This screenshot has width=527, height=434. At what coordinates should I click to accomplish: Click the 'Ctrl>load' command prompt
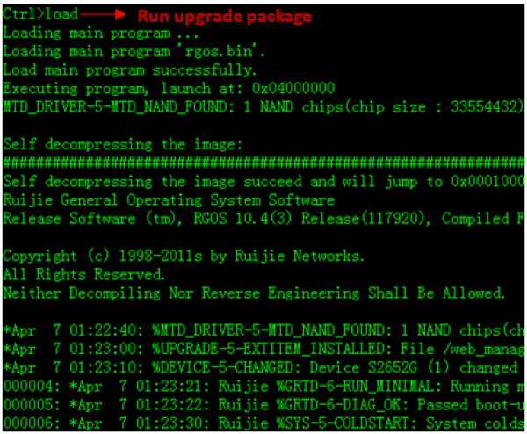click(40, 14)
